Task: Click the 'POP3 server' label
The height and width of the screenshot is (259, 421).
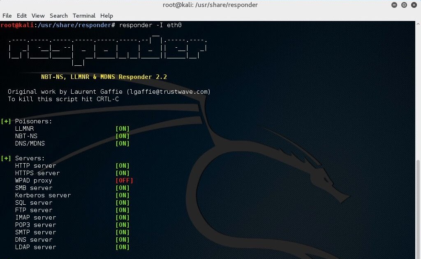Action: (35, 225)
